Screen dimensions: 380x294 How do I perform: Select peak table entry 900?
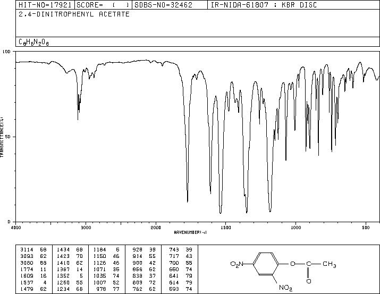144,263
